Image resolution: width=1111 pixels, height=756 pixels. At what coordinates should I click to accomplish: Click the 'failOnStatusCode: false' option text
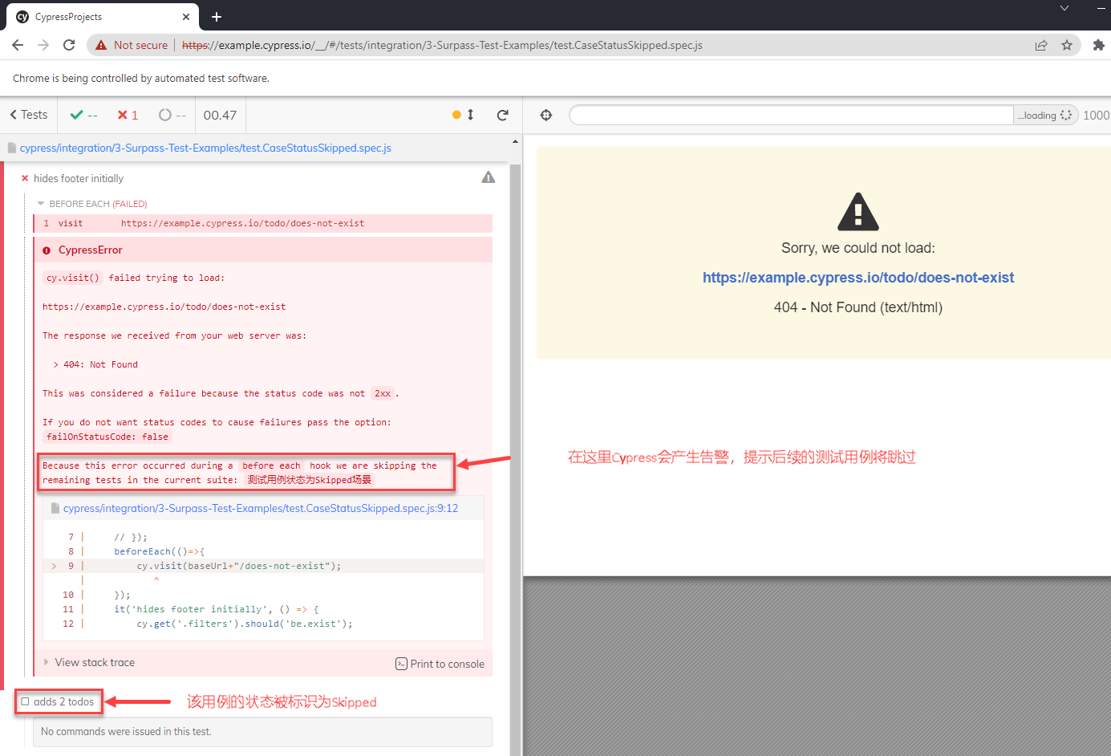[107, 437]
